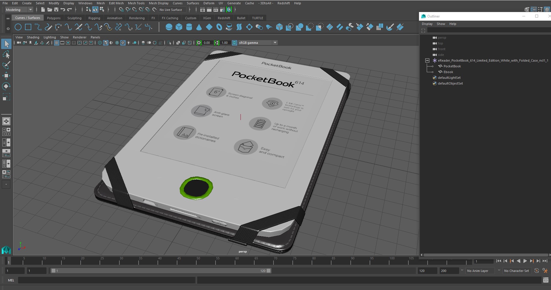Image resolution: width=551 pixels, height=290 pixels.
Task: Activate the Move tool
Action: tap(6, 76)
